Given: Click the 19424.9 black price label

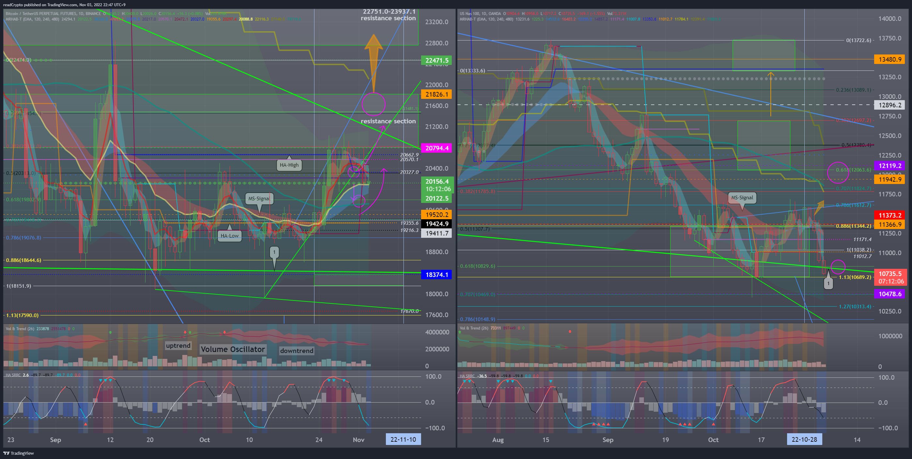Looking at the screenshot, I should [x=436, y=223].
